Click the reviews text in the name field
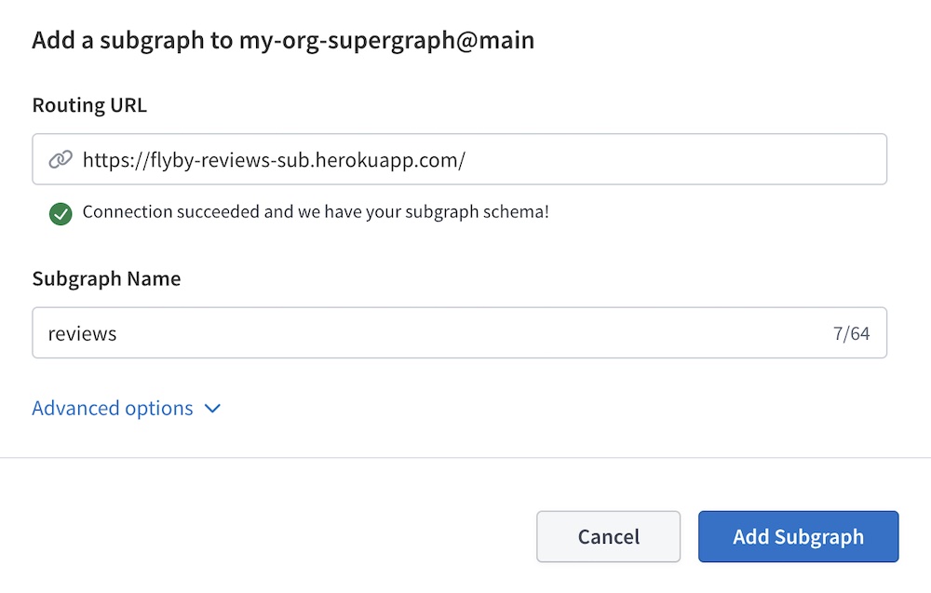 coord(82,332)
